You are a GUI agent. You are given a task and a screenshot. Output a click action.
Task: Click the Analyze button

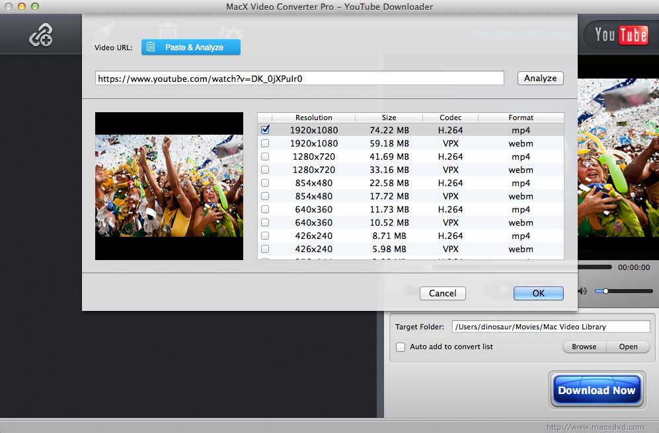pos(540,78)
